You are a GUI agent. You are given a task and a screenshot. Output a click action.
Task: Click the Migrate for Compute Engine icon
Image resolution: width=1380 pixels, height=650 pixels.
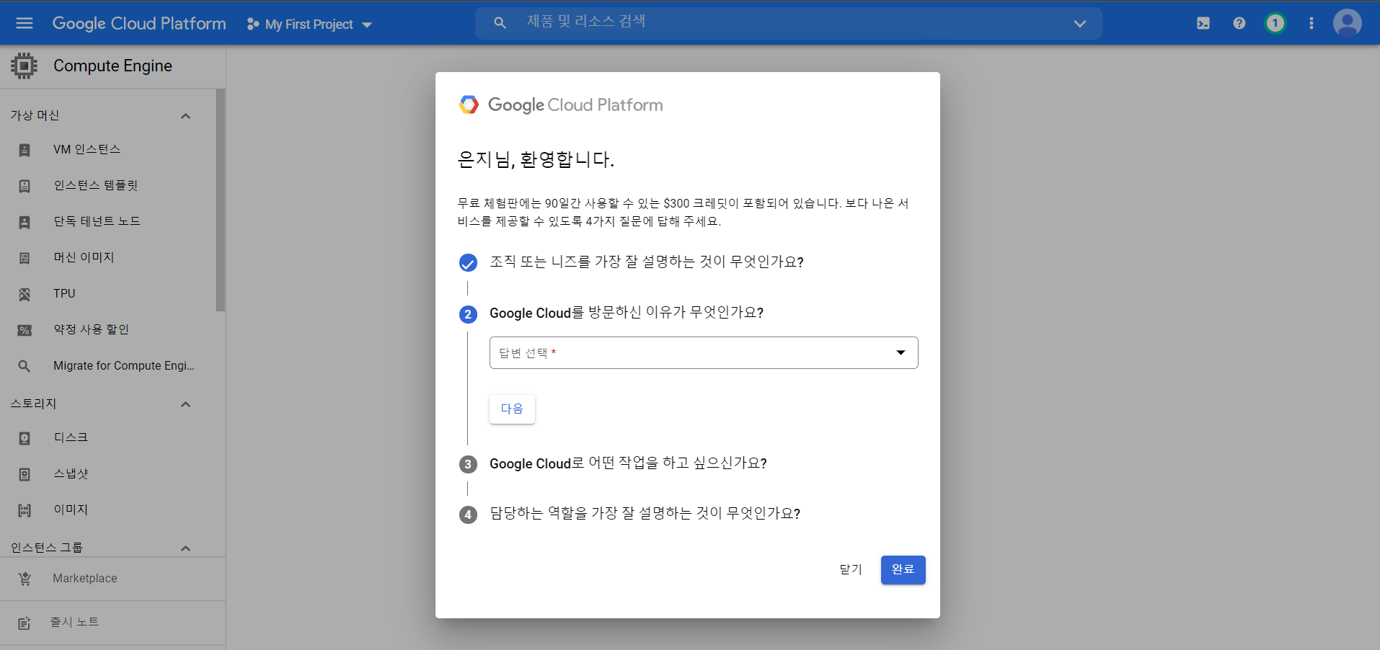click(25, 366)
